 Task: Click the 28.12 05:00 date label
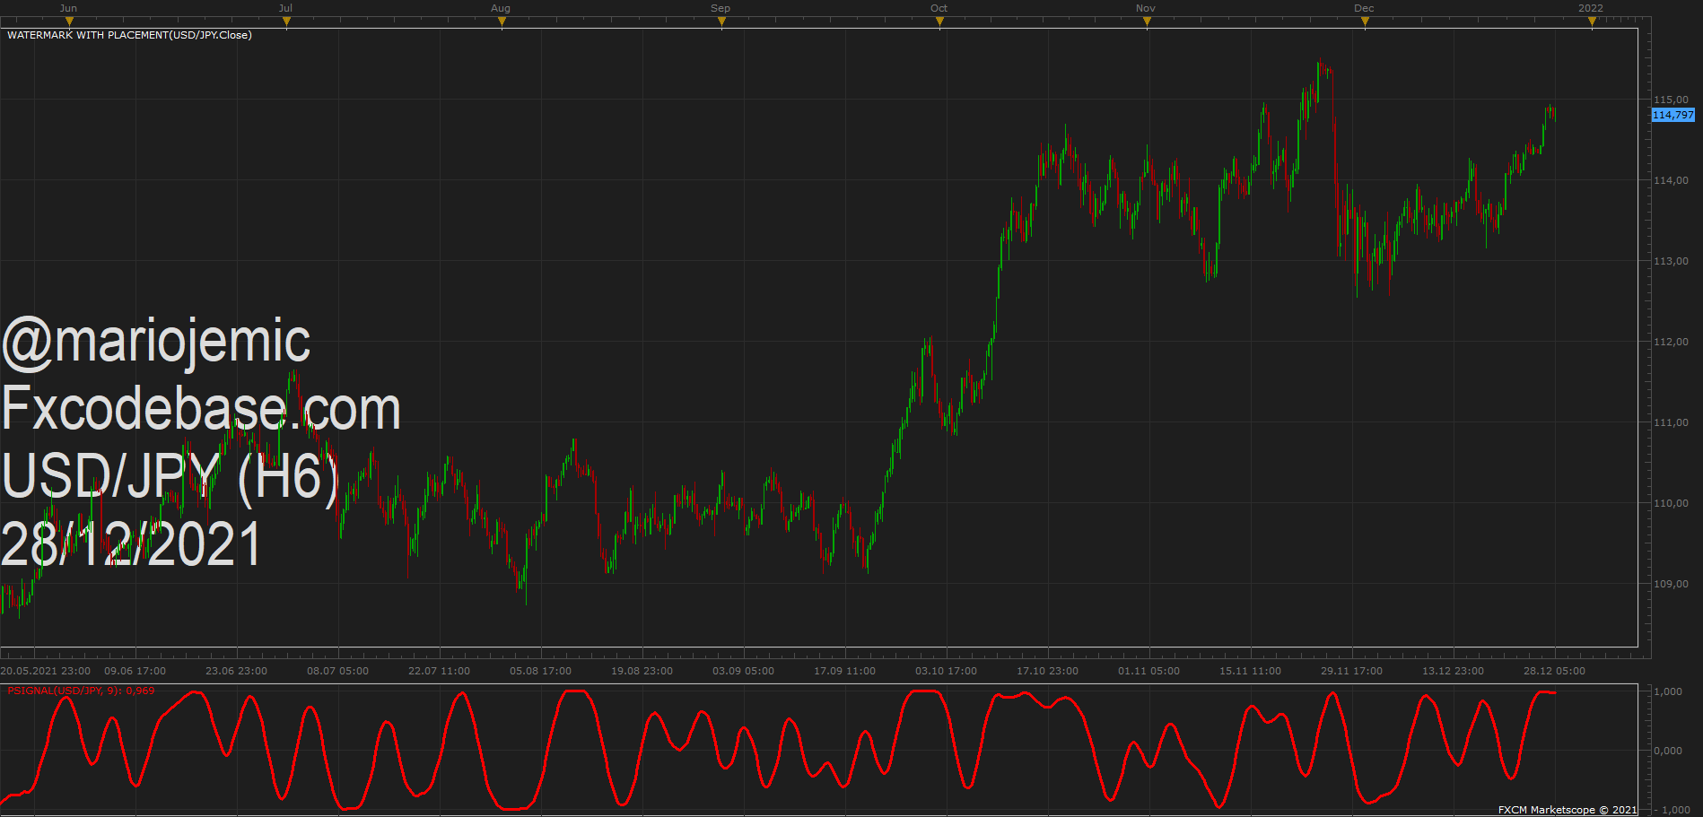point(1555,671)
